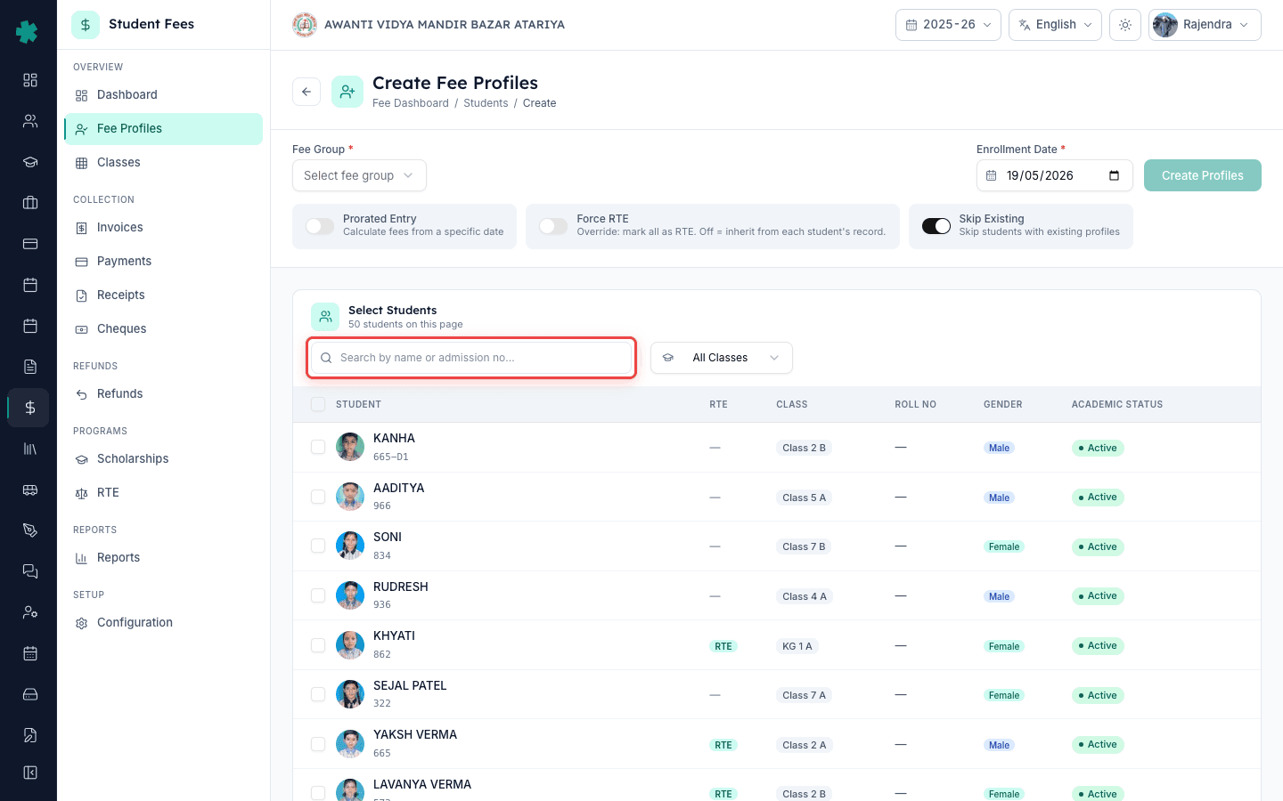Click the green star app logo
The width and height of the screenshot is (1283, 801).
pos(28,32)
